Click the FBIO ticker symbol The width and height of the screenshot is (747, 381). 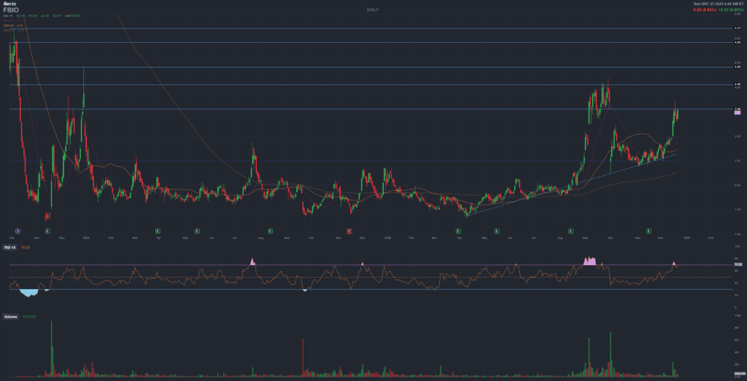tap(11, 10)
